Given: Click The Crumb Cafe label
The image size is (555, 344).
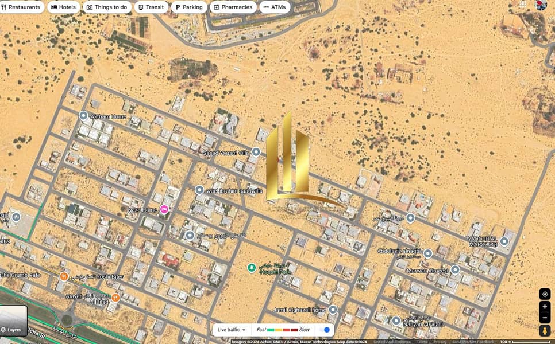Looking at the screenshot, I should 21,275.
